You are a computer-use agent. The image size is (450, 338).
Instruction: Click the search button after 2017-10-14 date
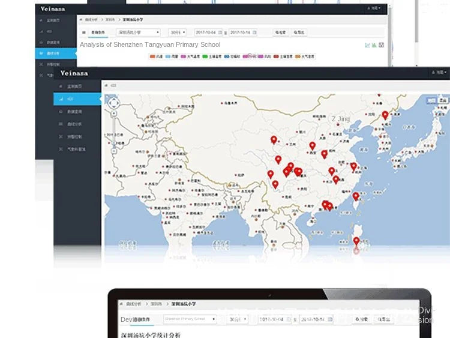pos(280,32)
